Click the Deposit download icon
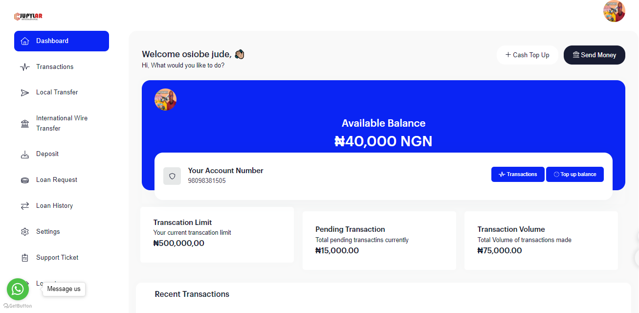Screen dimensions: 639x313 (x=25, y=155)
